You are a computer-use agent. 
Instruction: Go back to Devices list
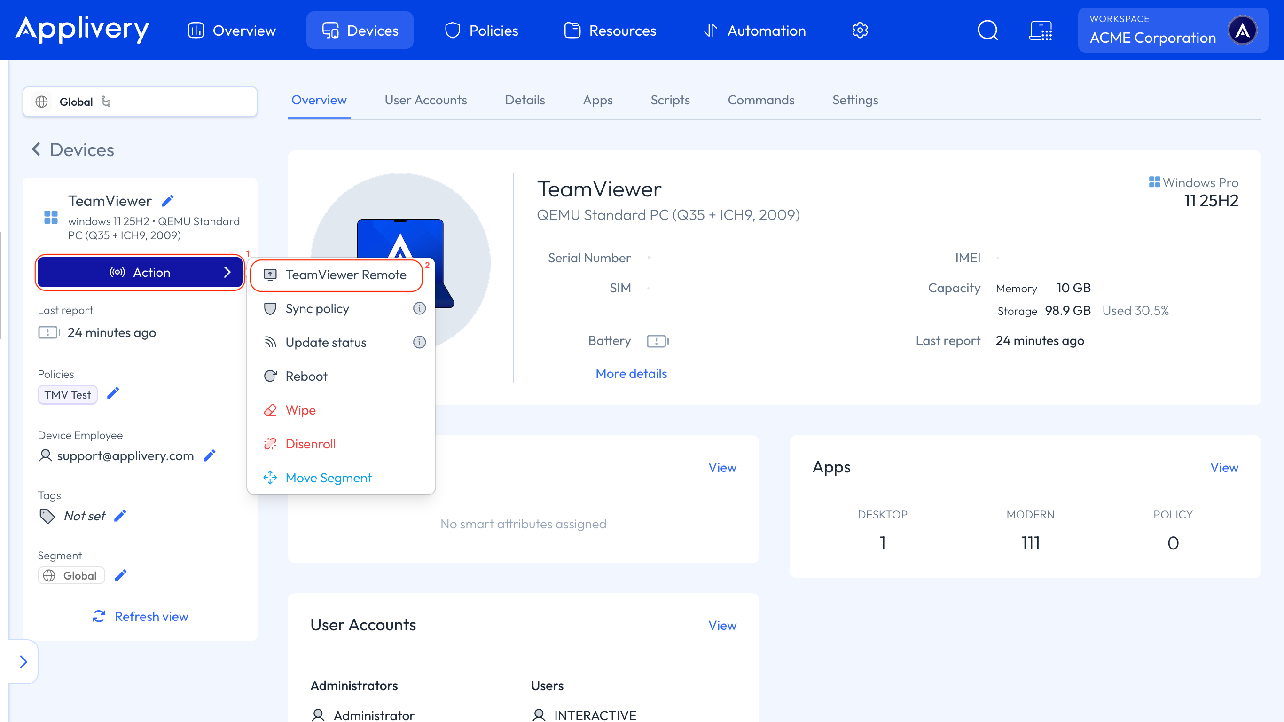pos(73,150)
